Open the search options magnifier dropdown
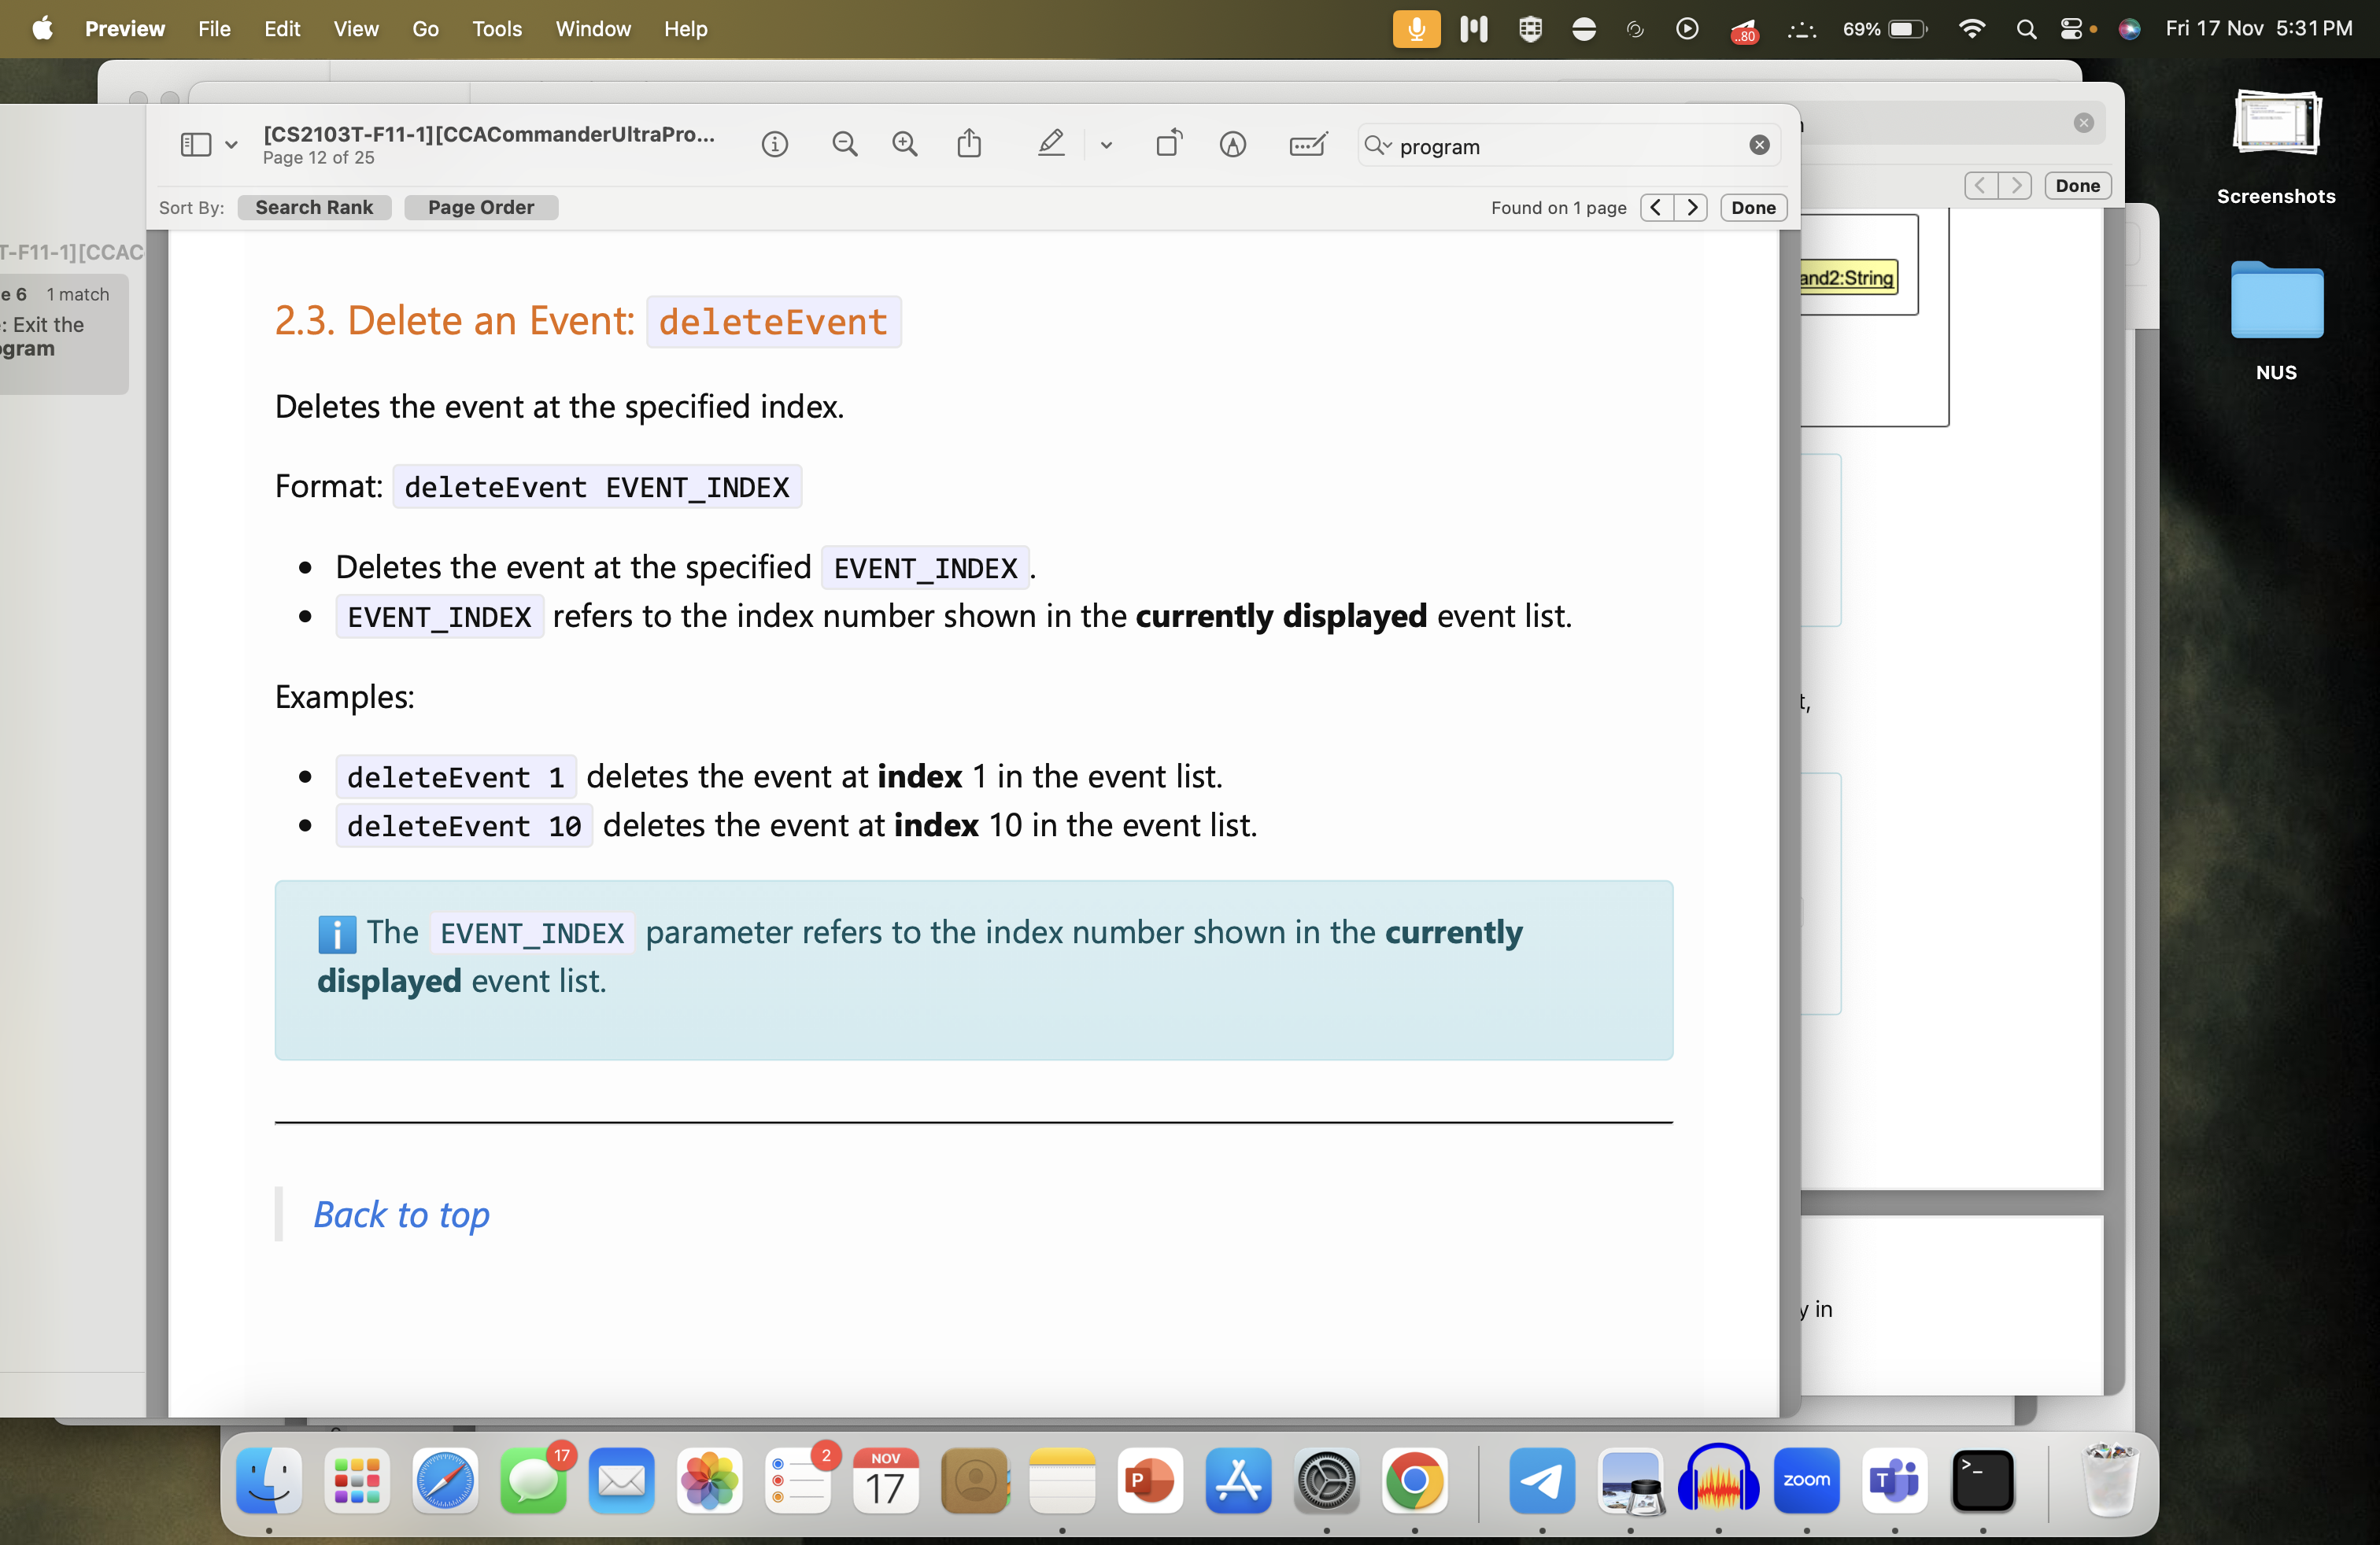2380x1545 pixels. (1378, 145)
